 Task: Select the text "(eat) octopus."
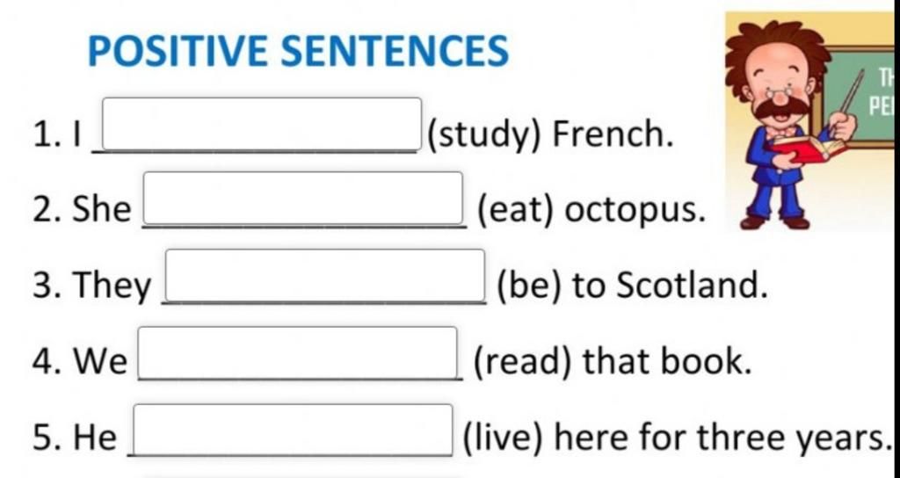(x=591, y=210)
